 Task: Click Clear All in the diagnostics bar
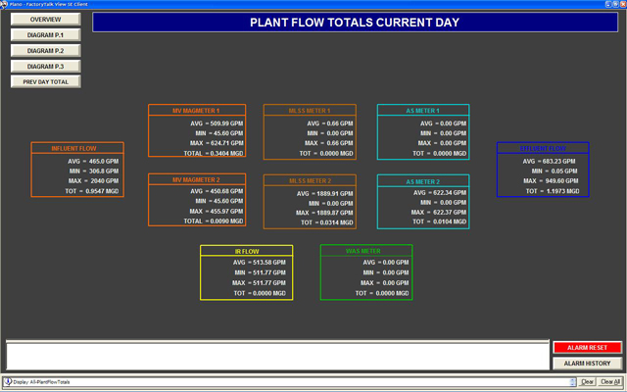coord(609,381)
